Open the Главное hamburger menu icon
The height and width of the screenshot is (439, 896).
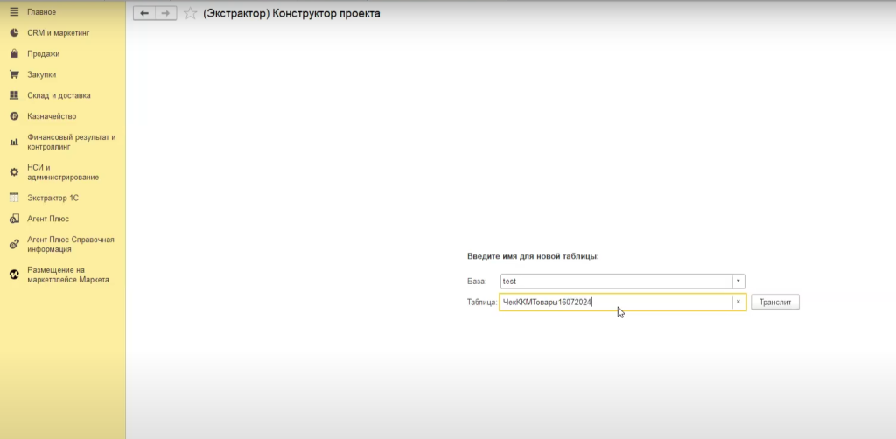point(14,12)
